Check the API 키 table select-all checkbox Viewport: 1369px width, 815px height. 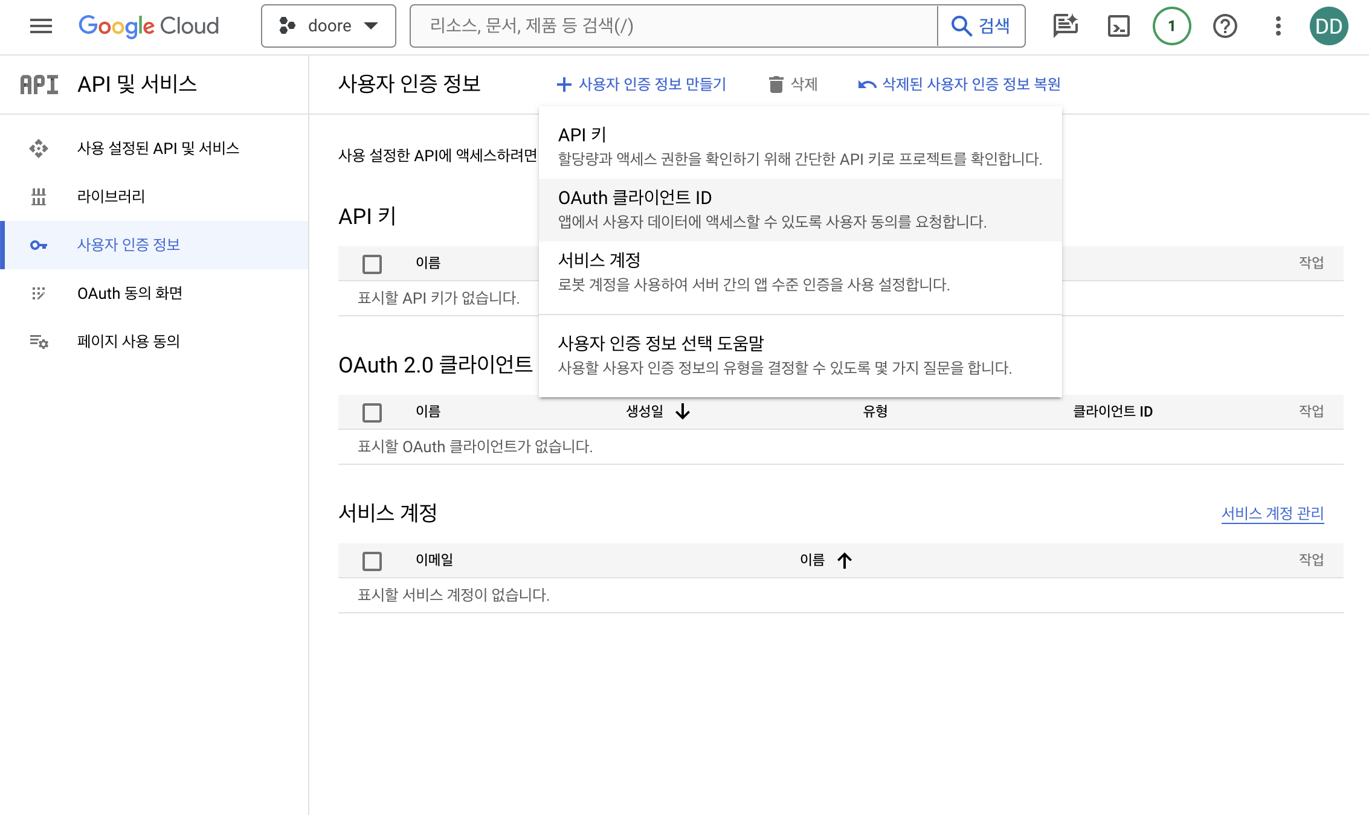pyautogui.click(x=372, y=264)
